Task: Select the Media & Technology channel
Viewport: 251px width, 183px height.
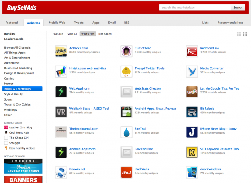Action: pyautogui.click(x=22, y=89)
